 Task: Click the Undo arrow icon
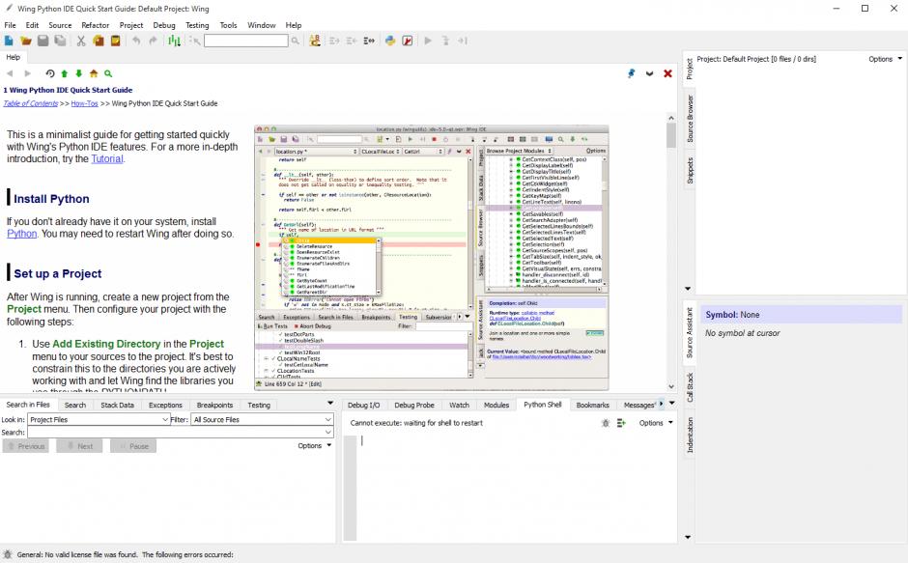[x=136, y=41]
